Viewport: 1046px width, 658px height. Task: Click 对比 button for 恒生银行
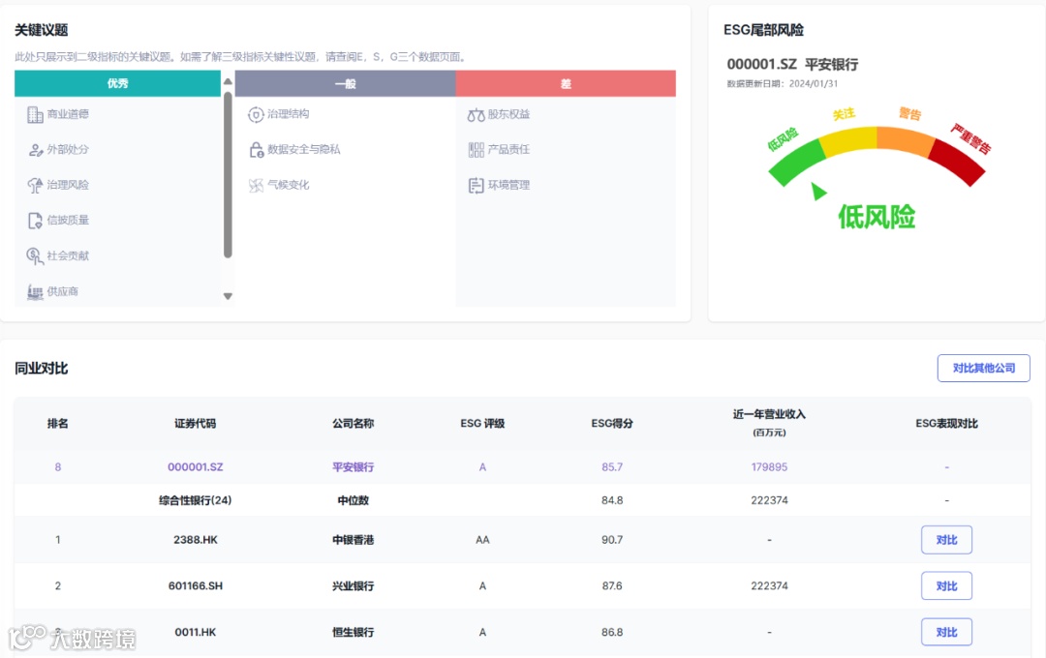pos(946,632)
